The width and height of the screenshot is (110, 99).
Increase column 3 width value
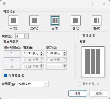(x=42, y=66)
